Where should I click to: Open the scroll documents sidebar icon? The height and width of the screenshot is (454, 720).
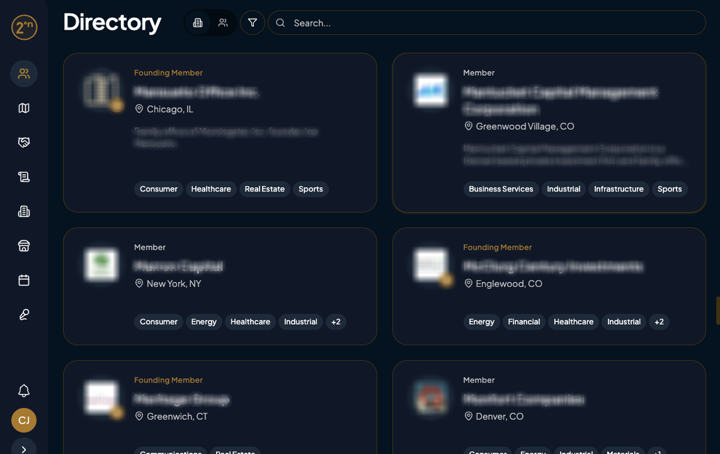(24, 177)
